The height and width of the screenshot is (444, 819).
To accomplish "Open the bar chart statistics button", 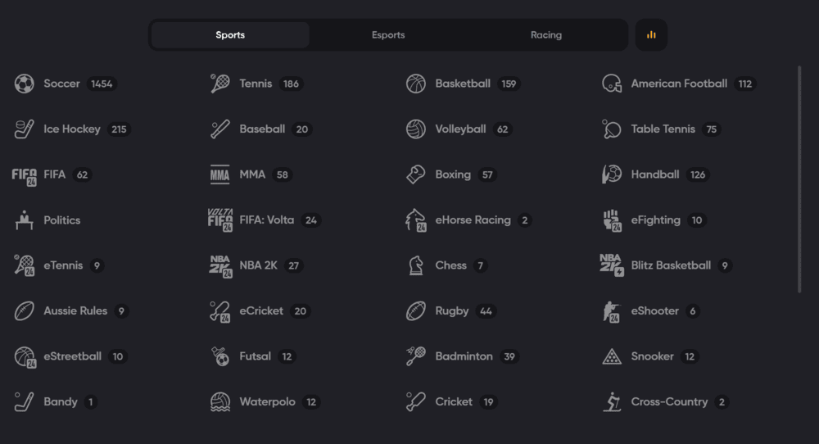I will (x=651, y=35).
